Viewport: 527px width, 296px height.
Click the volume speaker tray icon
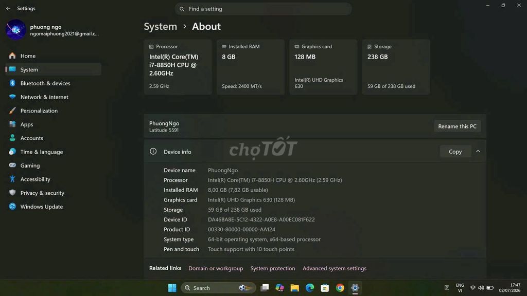point(481,288)
